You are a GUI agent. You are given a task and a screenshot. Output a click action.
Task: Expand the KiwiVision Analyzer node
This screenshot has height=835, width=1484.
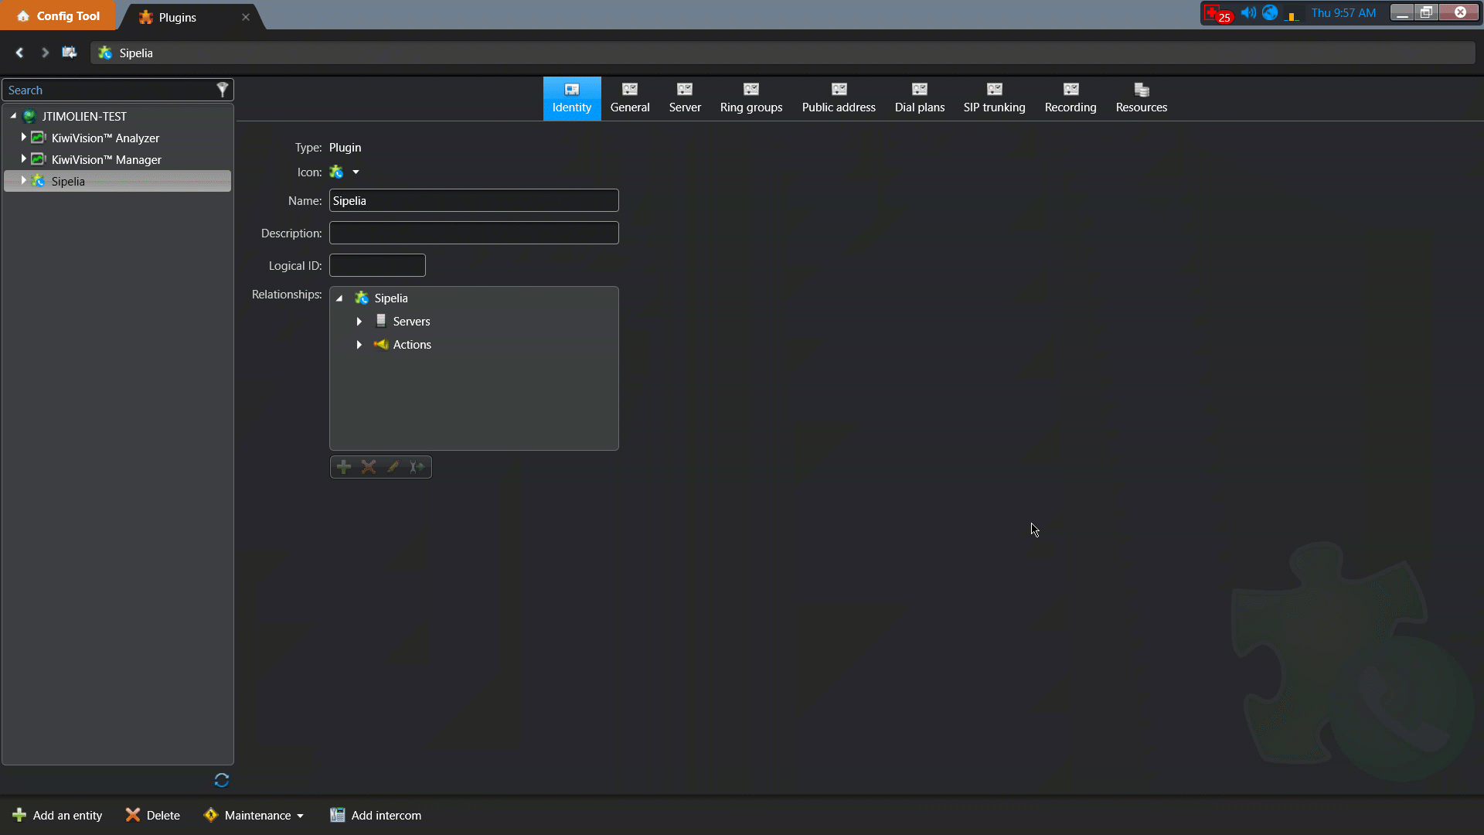23,137
